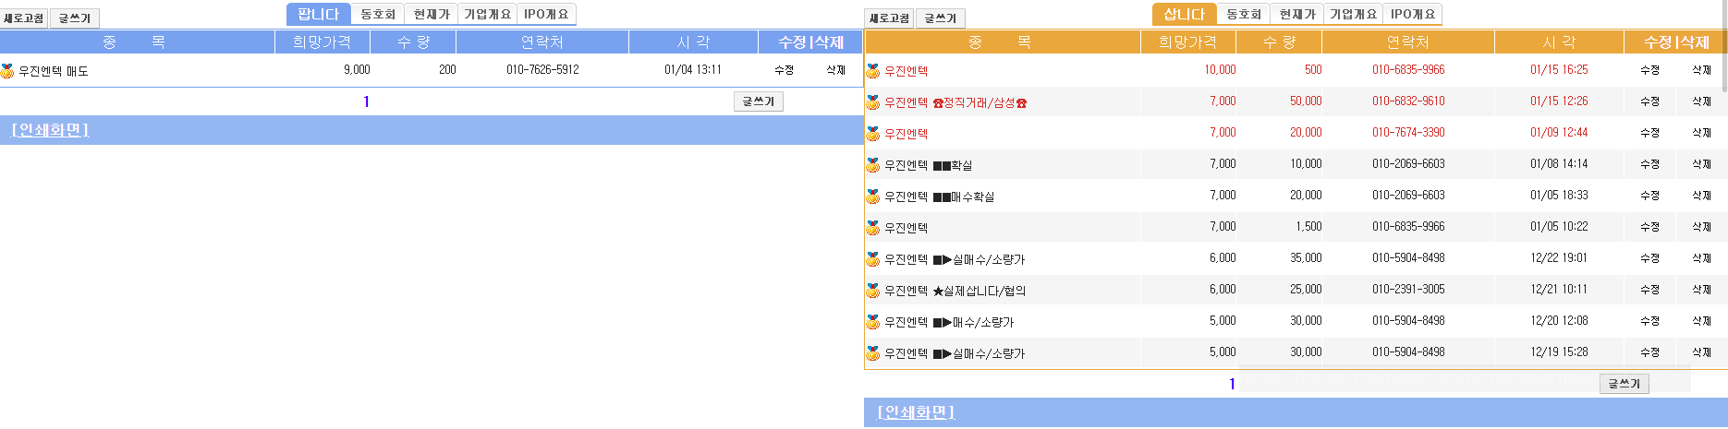Click medal icon on 12/20 12:08 row
The image size is (1728, 429).
click(872, 322)
